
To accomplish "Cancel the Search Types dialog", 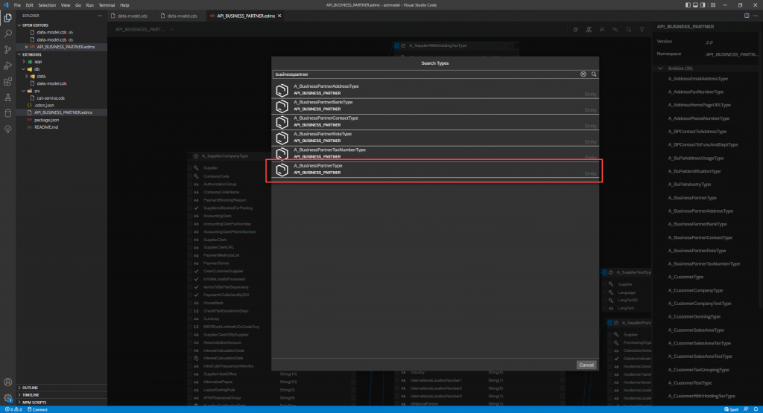I will (586, 365).
